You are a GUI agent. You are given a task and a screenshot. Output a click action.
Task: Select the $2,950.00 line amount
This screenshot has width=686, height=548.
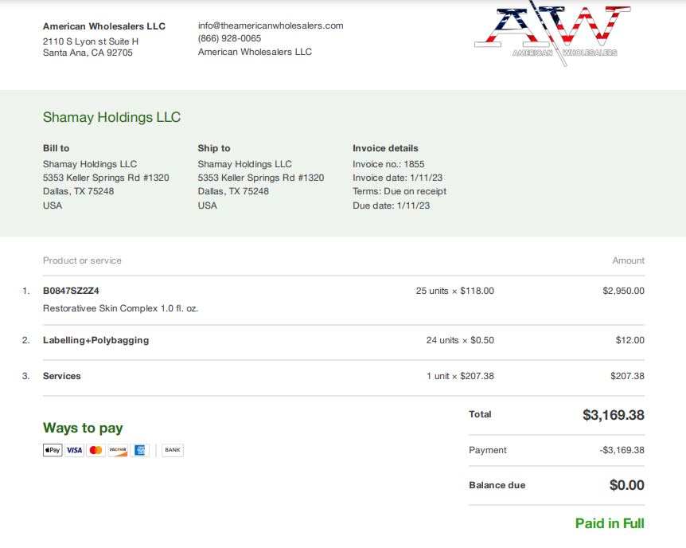coord(623,291)
